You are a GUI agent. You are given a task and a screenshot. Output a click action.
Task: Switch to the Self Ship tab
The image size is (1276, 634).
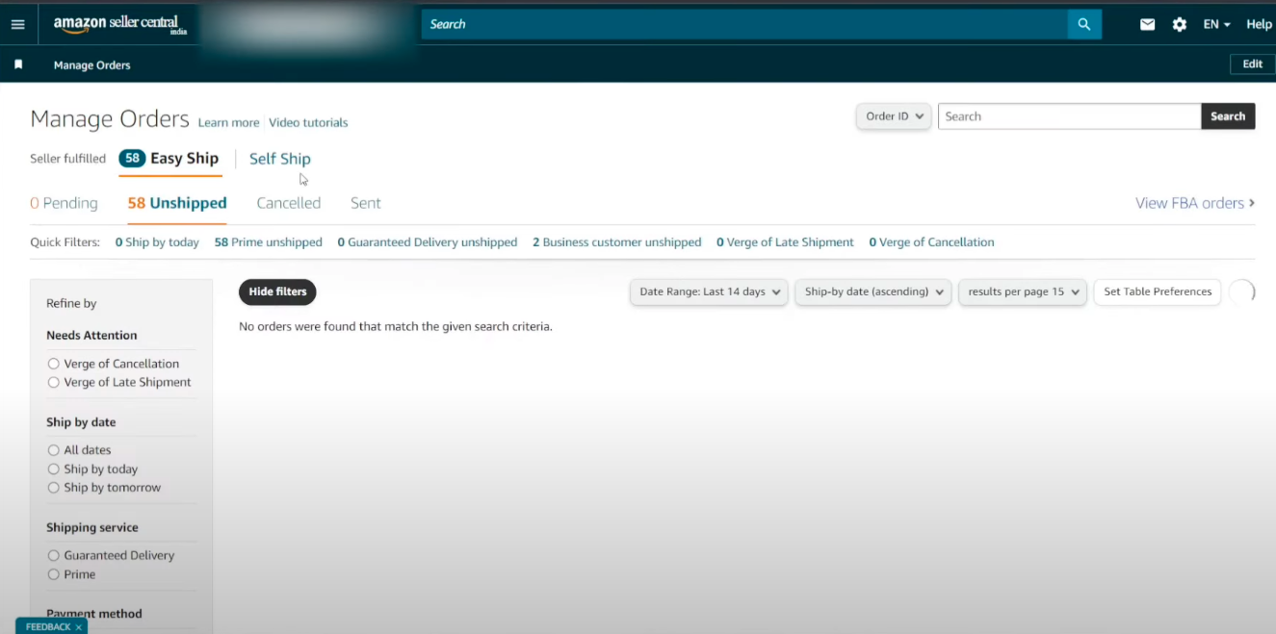pos(280,159)
